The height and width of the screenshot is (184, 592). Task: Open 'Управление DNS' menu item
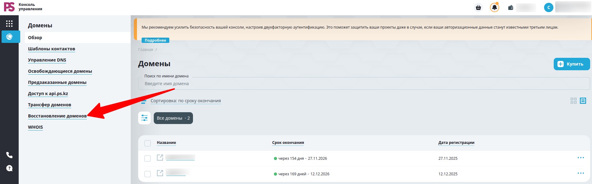pos(47,60)
